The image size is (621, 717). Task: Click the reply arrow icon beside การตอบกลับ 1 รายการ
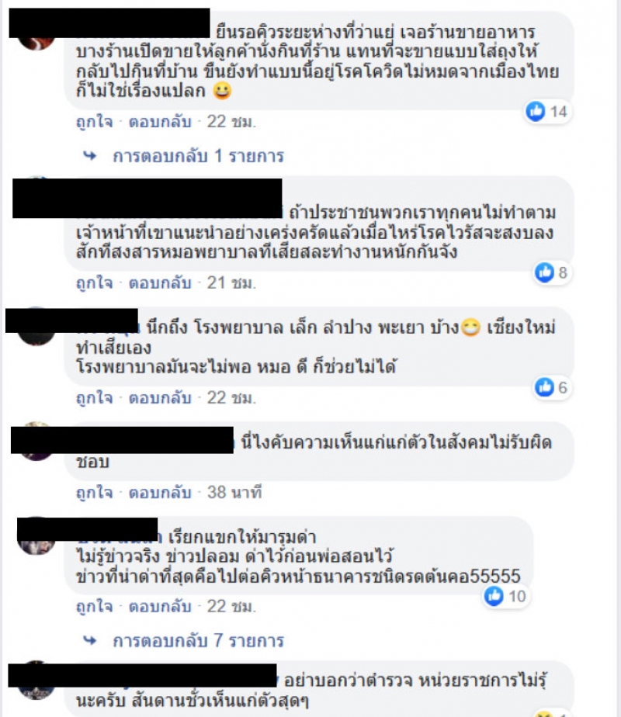point(90,156)
